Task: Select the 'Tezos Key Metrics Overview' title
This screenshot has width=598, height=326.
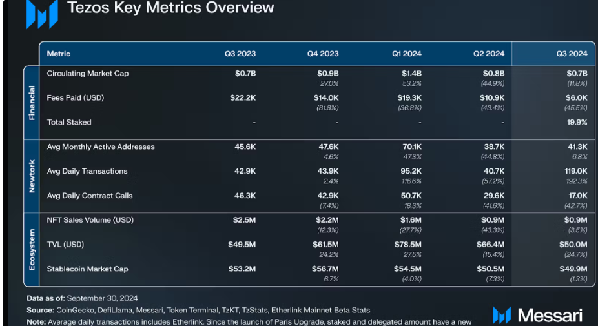Action: click(170, 8)
